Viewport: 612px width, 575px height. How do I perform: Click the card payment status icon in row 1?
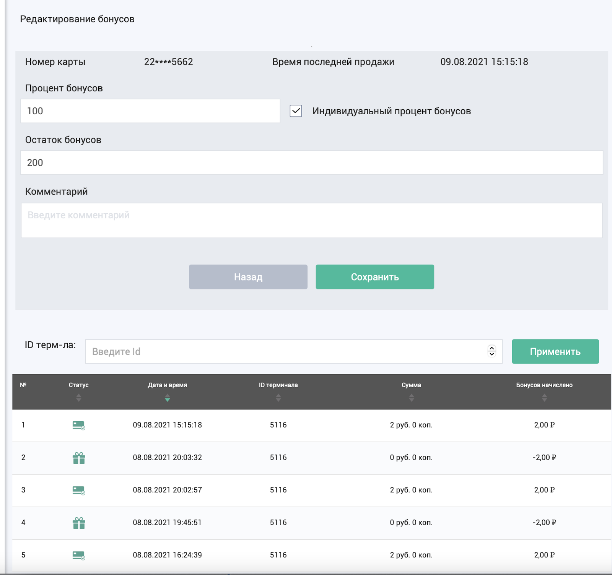tap(79, 425)
